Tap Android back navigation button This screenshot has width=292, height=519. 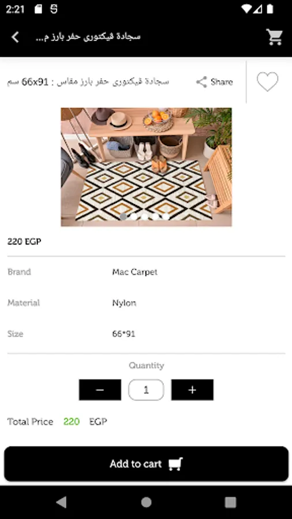(x=61, y=502)
